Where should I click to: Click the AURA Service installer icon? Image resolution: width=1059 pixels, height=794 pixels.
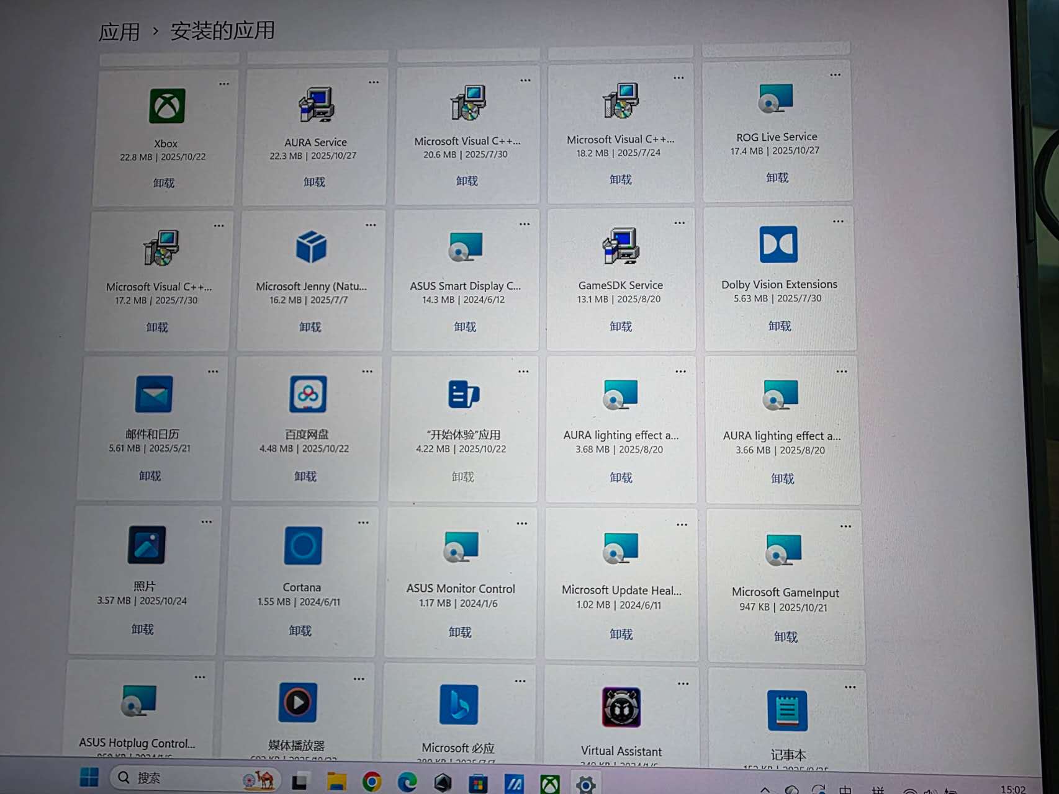coord(317,105)
